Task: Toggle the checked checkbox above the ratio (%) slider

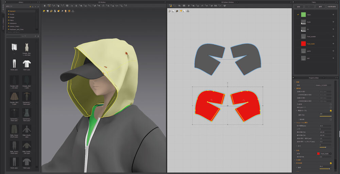Action: 330,110
